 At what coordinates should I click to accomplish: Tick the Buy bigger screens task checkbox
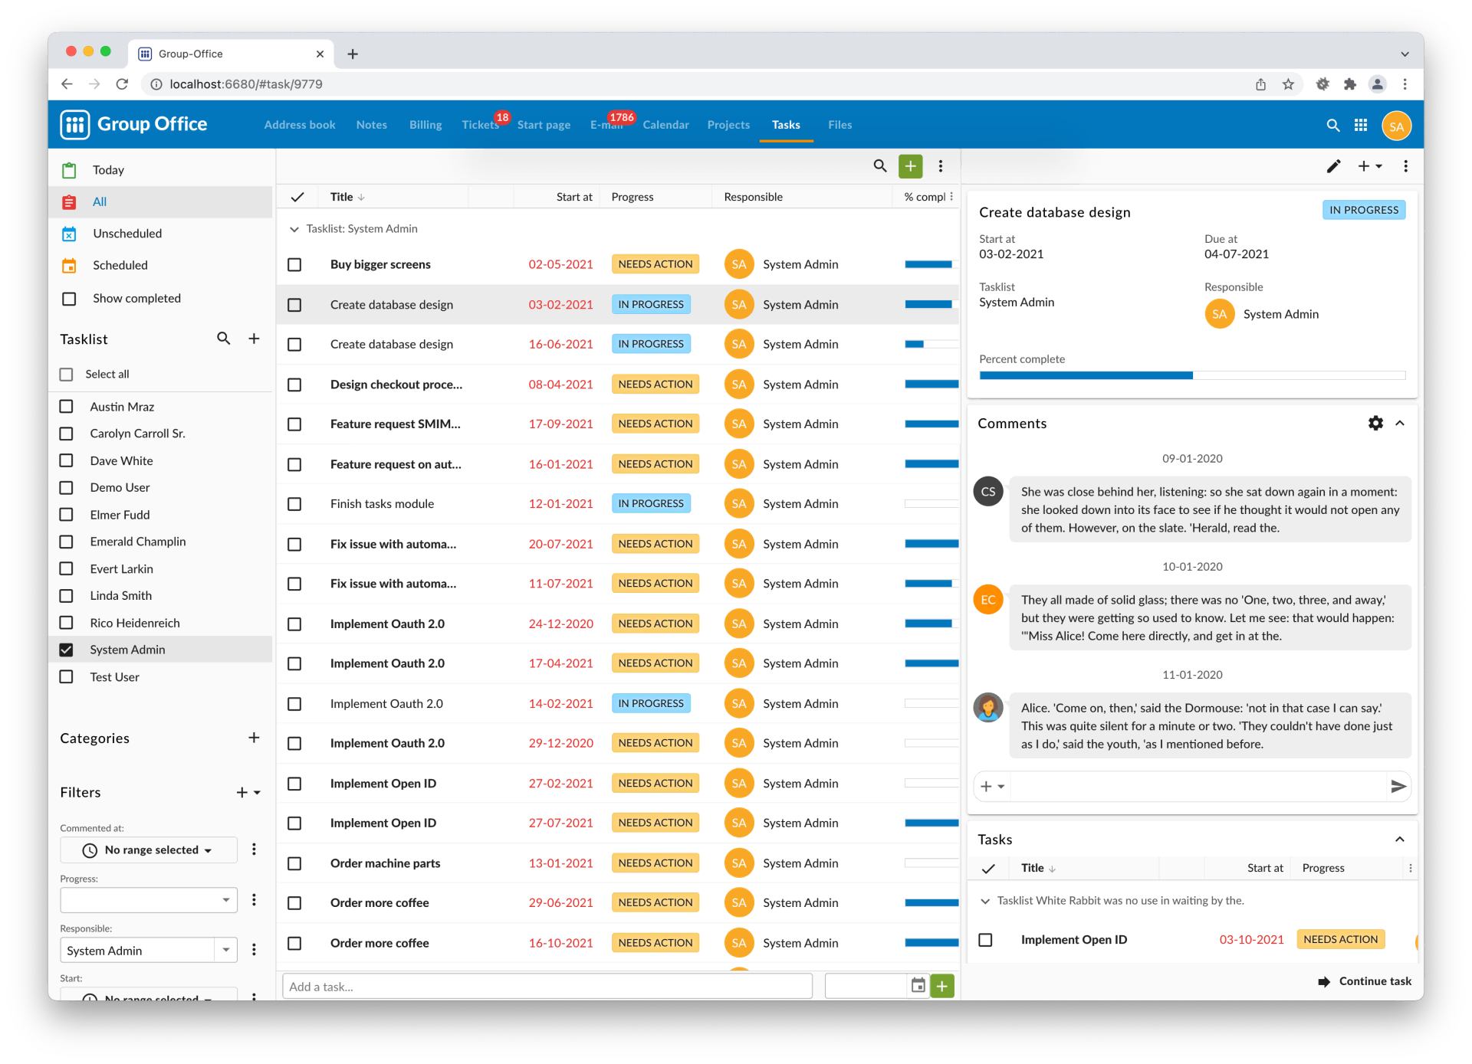294,265
